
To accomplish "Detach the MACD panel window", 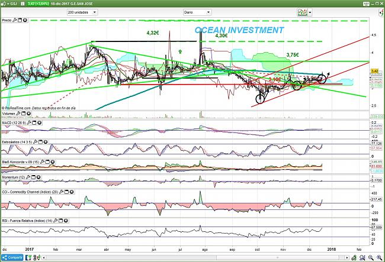I will (34, 122).
